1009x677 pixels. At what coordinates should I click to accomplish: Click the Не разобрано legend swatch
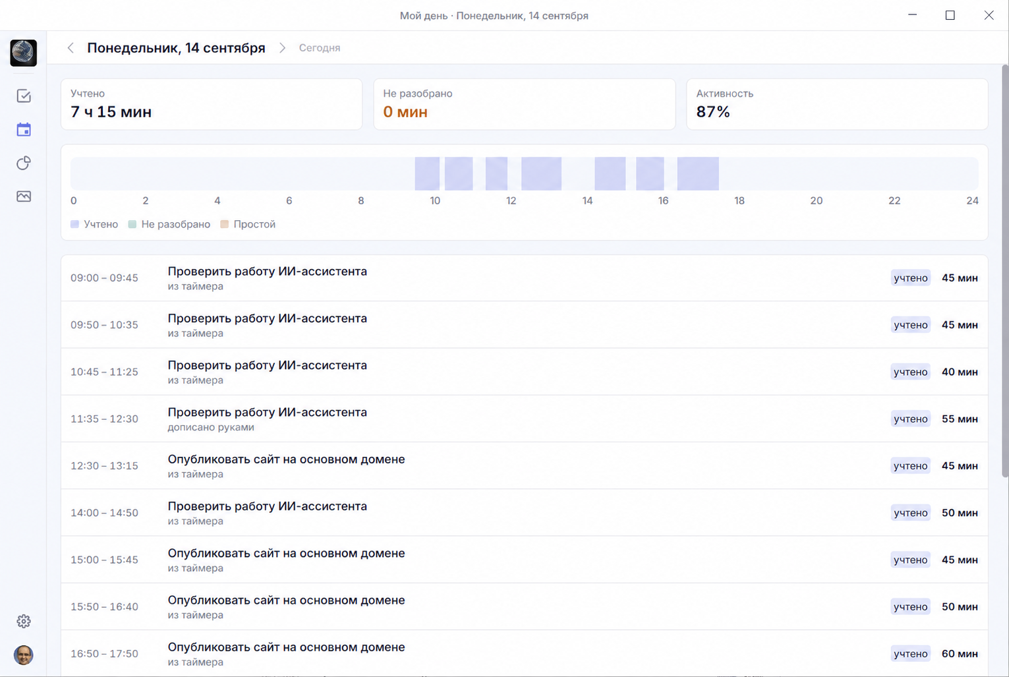[x=132, y=224]
